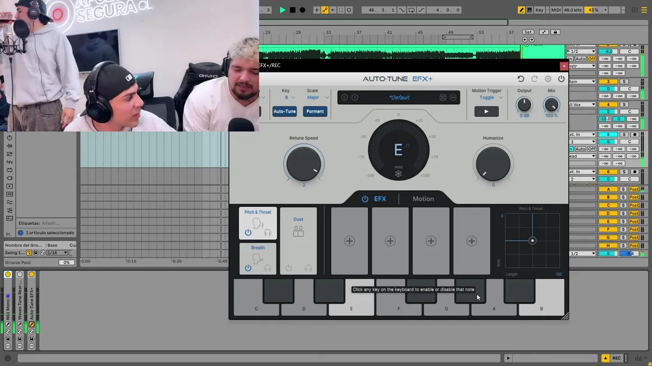Click the Groove Pool 0% amount field
652x366 pixels.
[66, 262]
